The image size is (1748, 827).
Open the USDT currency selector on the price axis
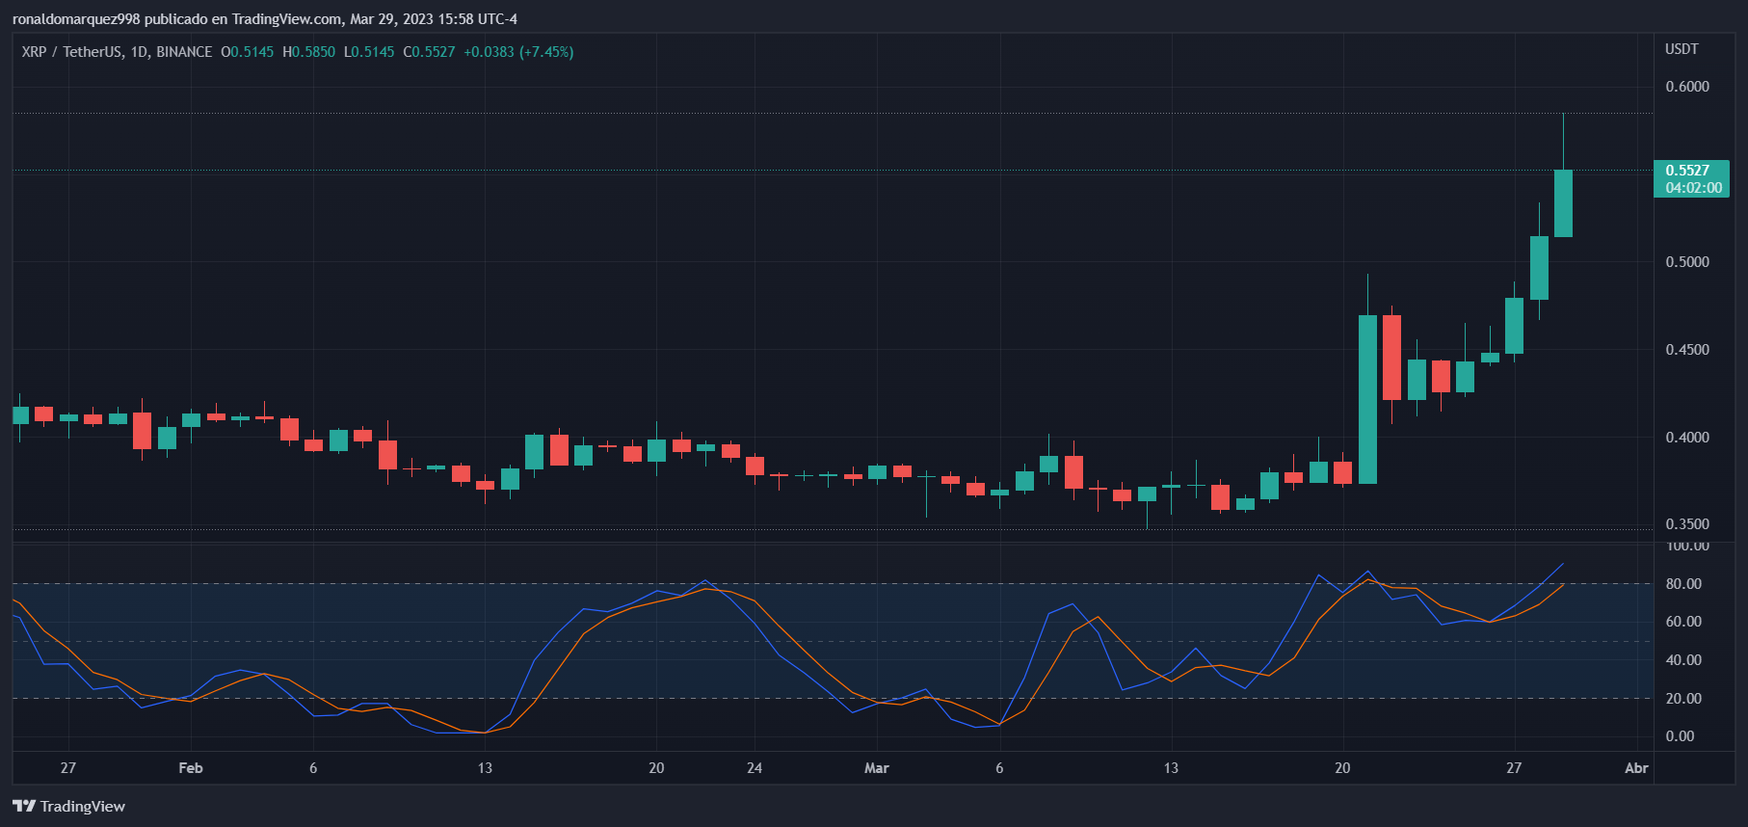[x=1682, y=49]
